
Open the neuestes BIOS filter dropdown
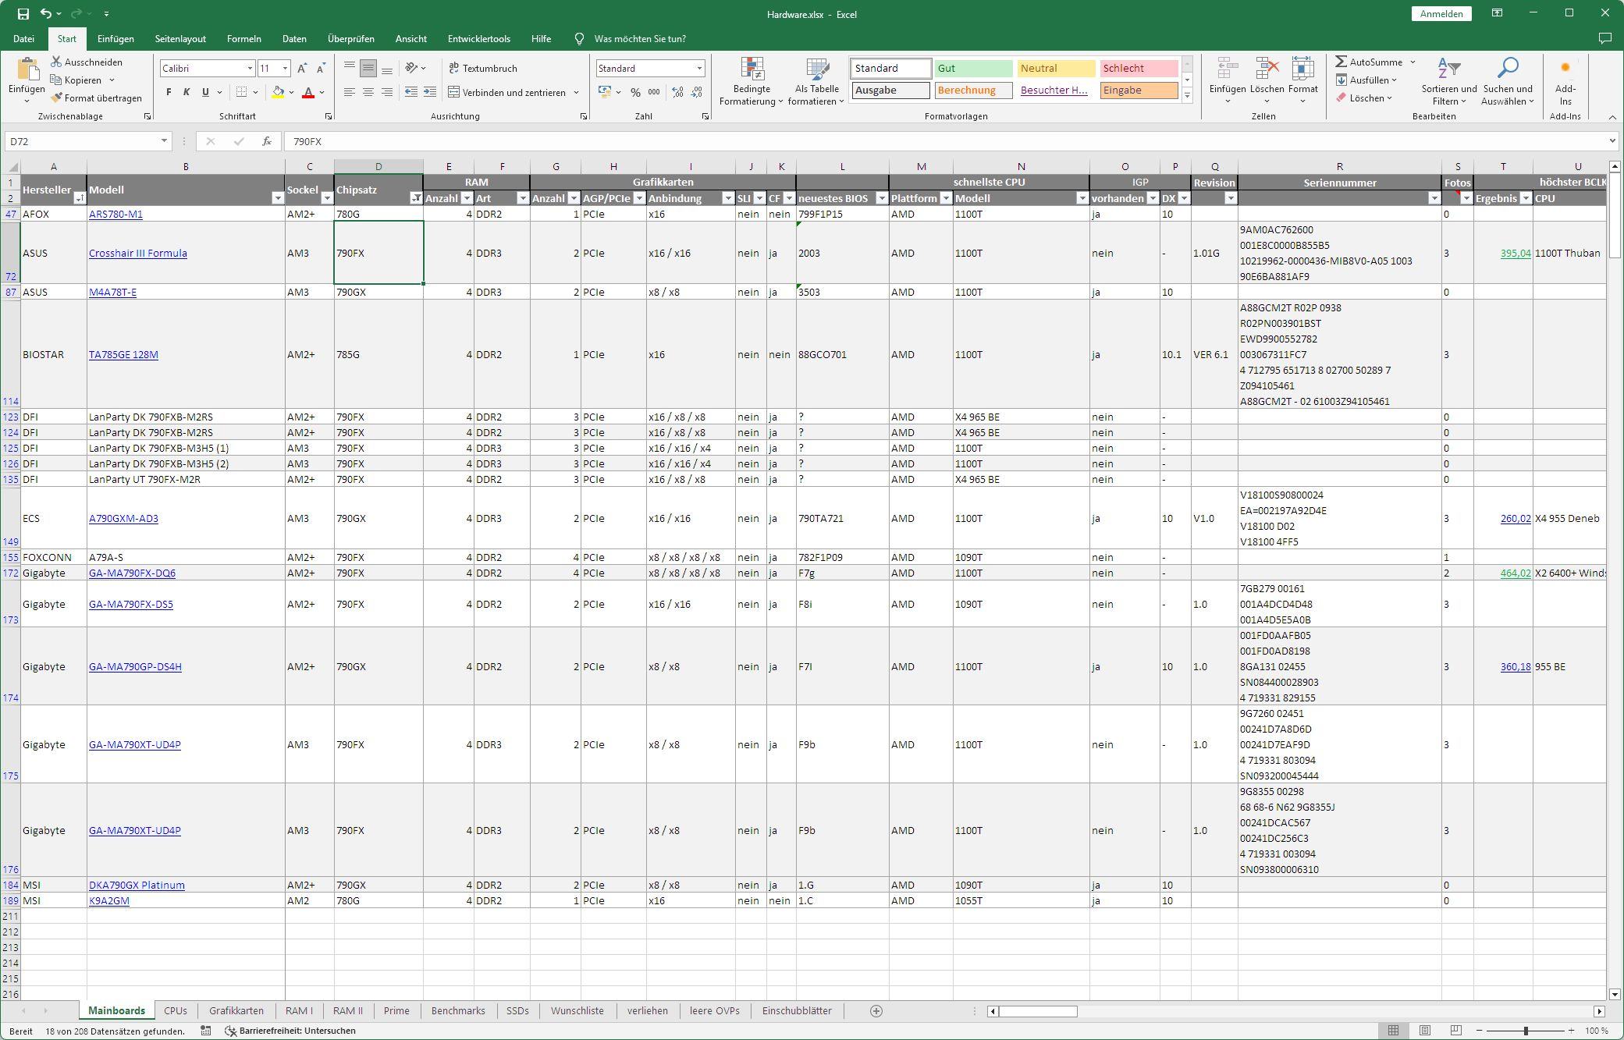(881, 198)
